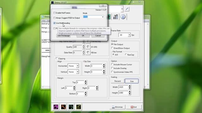Click the Top margin field

80,82
